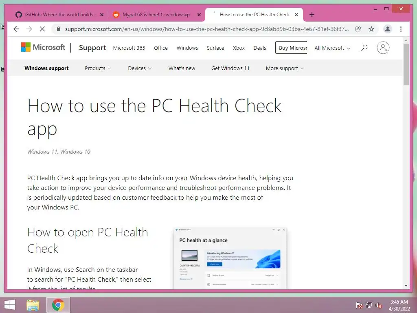The width and height of the screenshot is (417, 313).
Task: Open Action Center flag tray icon
Action: (x=359, y=305)
